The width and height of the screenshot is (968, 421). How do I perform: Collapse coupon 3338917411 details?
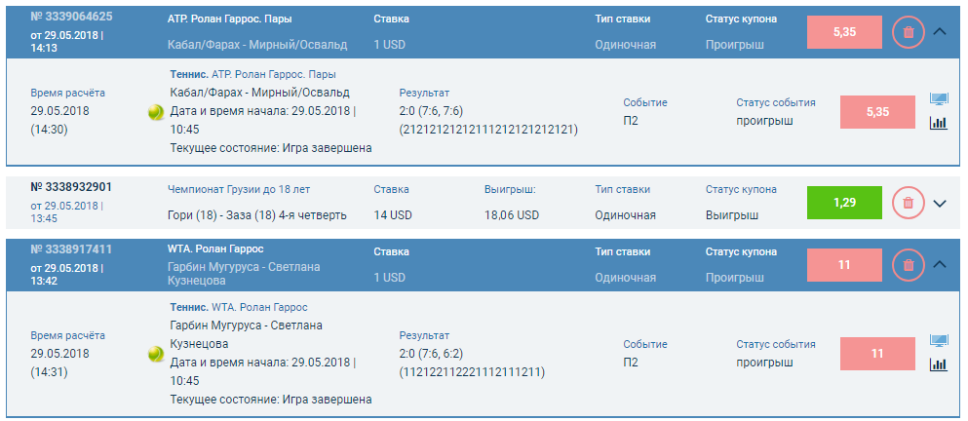(939, 265)
